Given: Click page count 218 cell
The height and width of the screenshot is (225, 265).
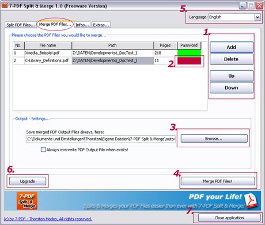Looking at the screenshot, I should [165, 53].
